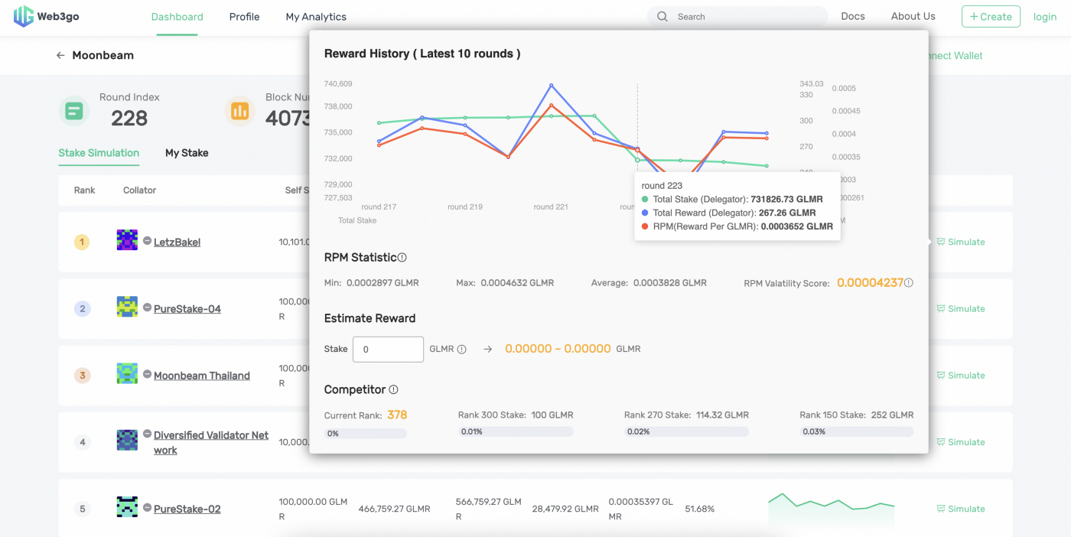Click the minus icon beside PureStake-04
Screen dimensions: 1071x537
(x=147, y=307)
